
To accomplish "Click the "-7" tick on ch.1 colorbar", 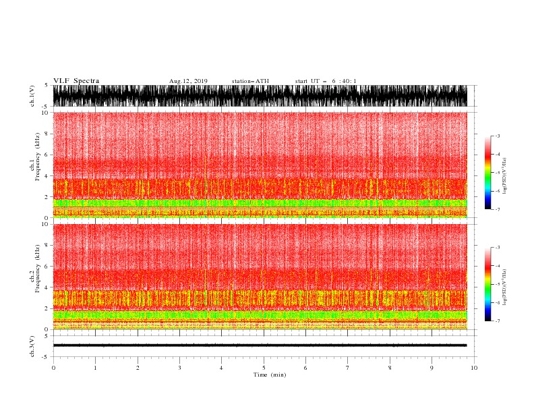I will coord(498,209).
